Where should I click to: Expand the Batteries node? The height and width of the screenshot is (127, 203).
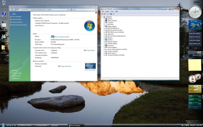point(104,19)
